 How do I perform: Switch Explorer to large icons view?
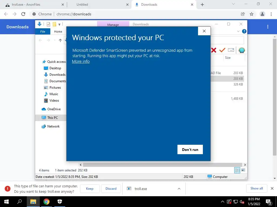pyautogui.click(x=243, y=170)
